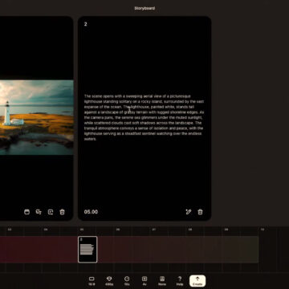Open the 10s duration selector

(127, 281)
